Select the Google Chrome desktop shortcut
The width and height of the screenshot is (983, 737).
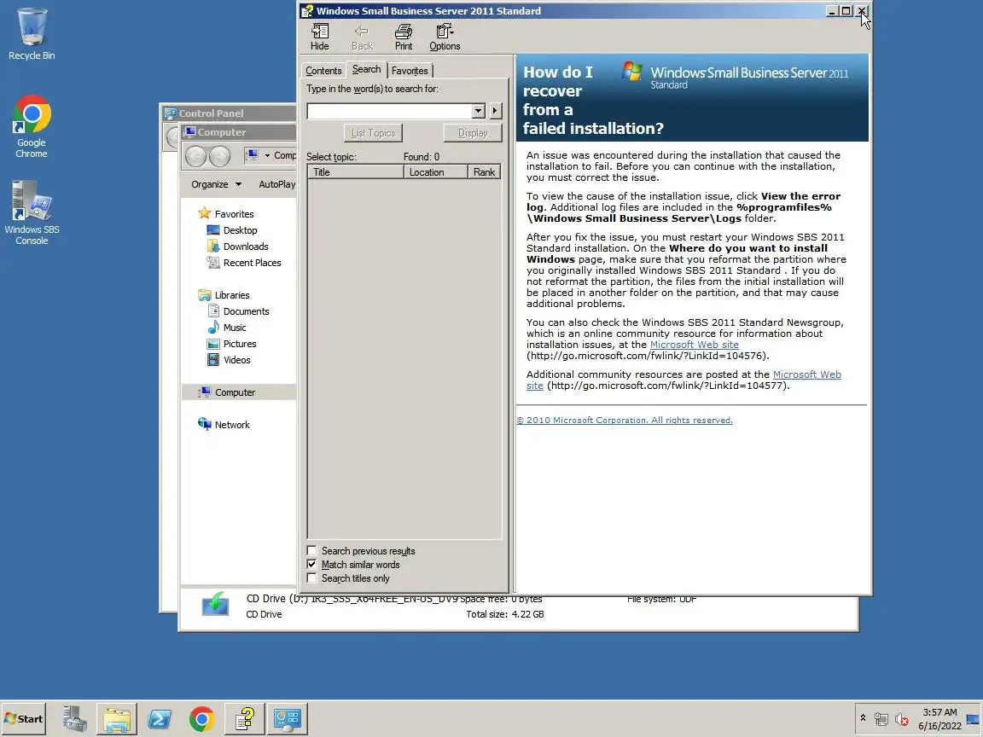(x=32, y=126)
